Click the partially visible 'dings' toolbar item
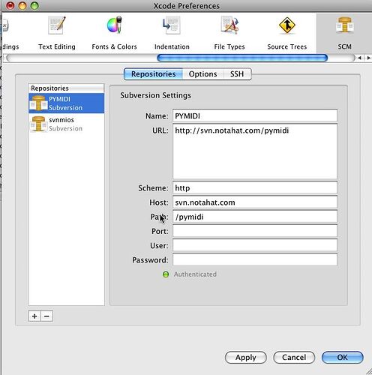Viewport: 372px width, 375px height. pos(10,33)
